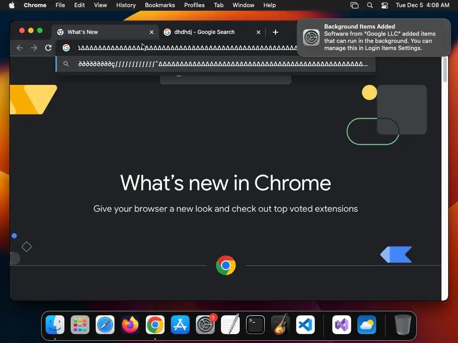Open the View menu

click(101, 5)
